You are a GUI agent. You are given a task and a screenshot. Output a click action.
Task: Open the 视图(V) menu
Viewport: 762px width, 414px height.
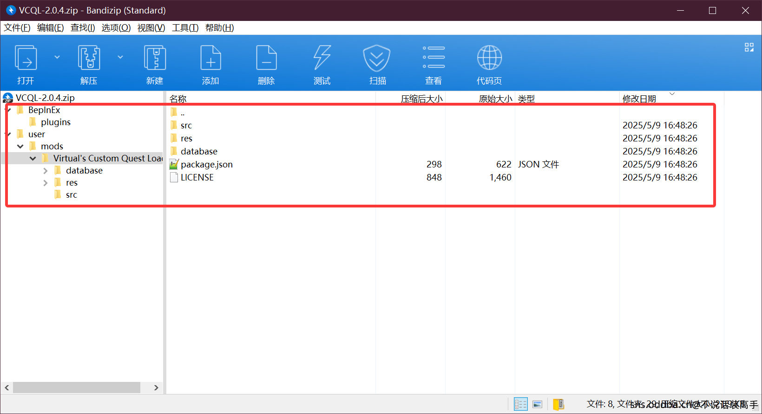pyautogui.click(x=151, y=28)
